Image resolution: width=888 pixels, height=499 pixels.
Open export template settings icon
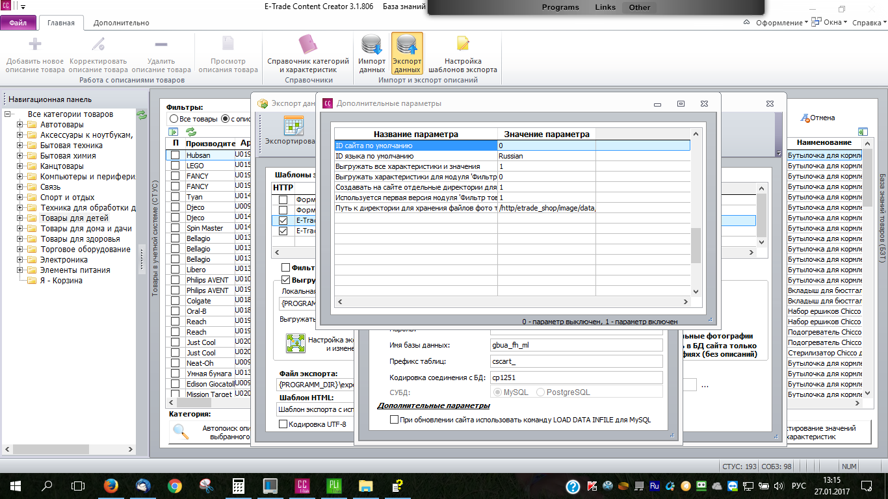pyautogui.click(x=463, y=44)
